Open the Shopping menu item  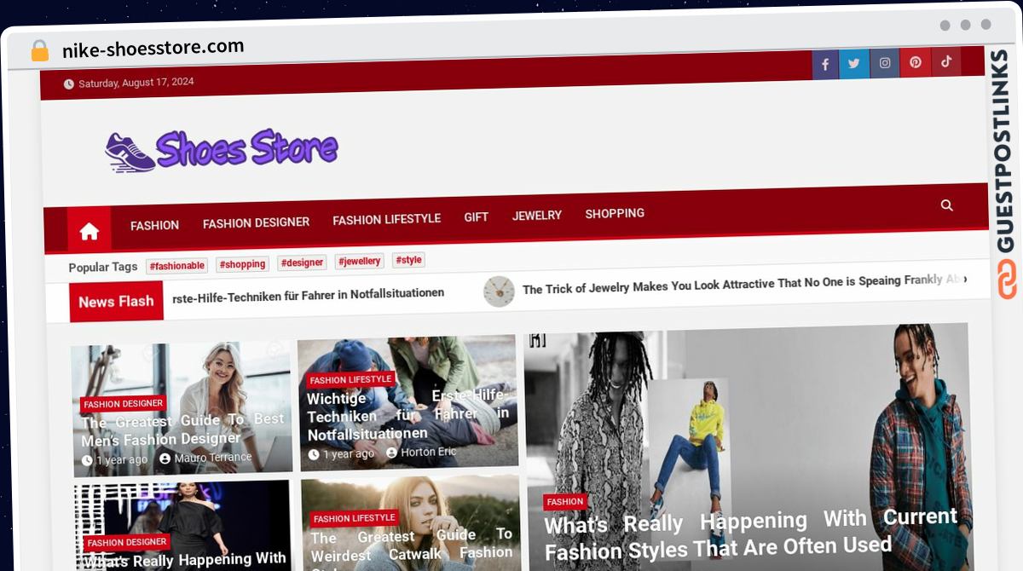pos(615,213)
